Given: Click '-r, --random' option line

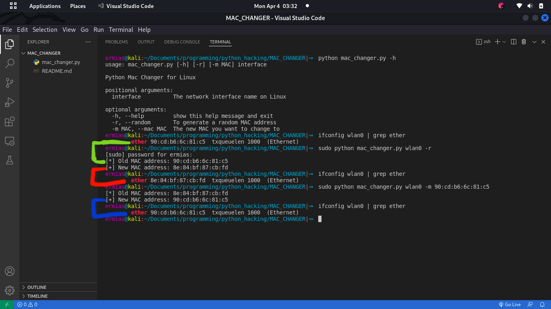Looking at the screenshot, I should point(194,122).
